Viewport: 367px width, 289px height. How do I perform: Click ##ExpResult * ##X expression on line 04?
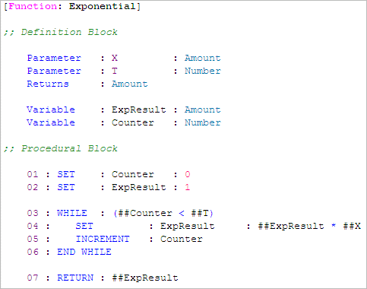click(309, 226)
